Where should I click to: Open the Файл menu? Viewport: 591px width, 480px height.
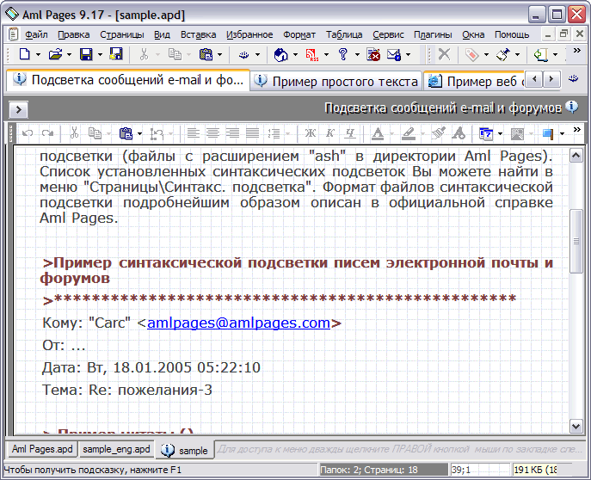click(x=36, y=34)
